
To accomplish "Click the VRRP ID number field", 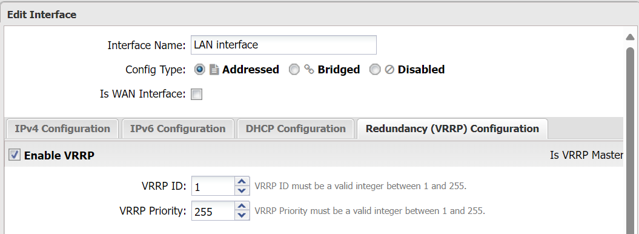I will point(214,186).
